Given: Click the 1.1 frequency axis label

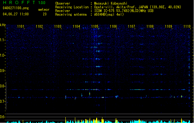Looking at the screenshot, I should tap(2, 40).
